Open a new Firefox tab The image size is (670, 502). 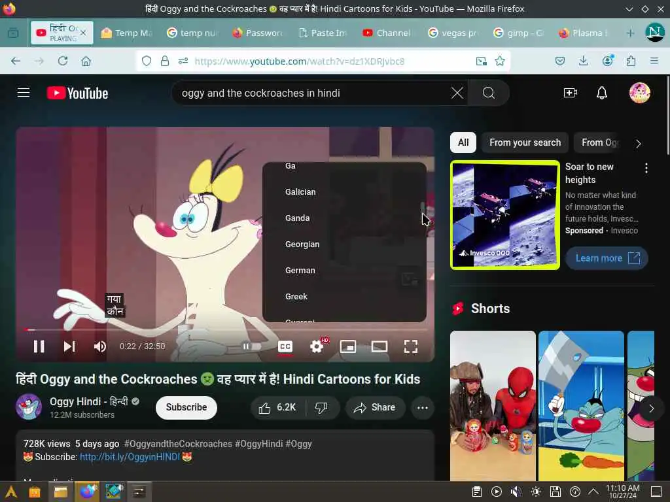(630, 33)
